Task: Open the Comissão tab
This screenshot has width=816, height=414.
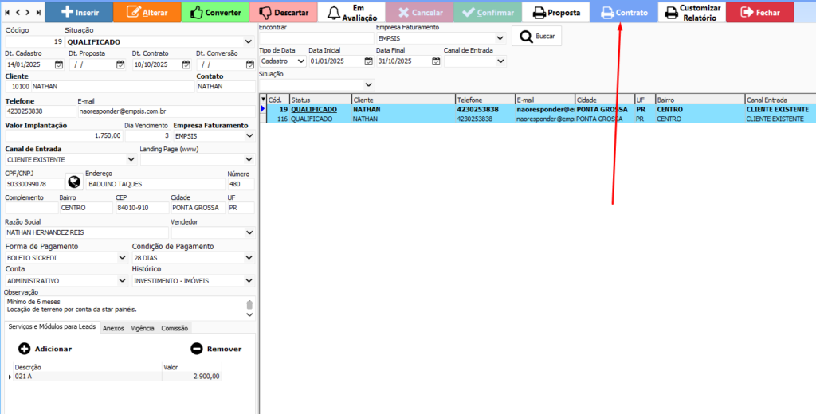Action: [x=175, y=328]
